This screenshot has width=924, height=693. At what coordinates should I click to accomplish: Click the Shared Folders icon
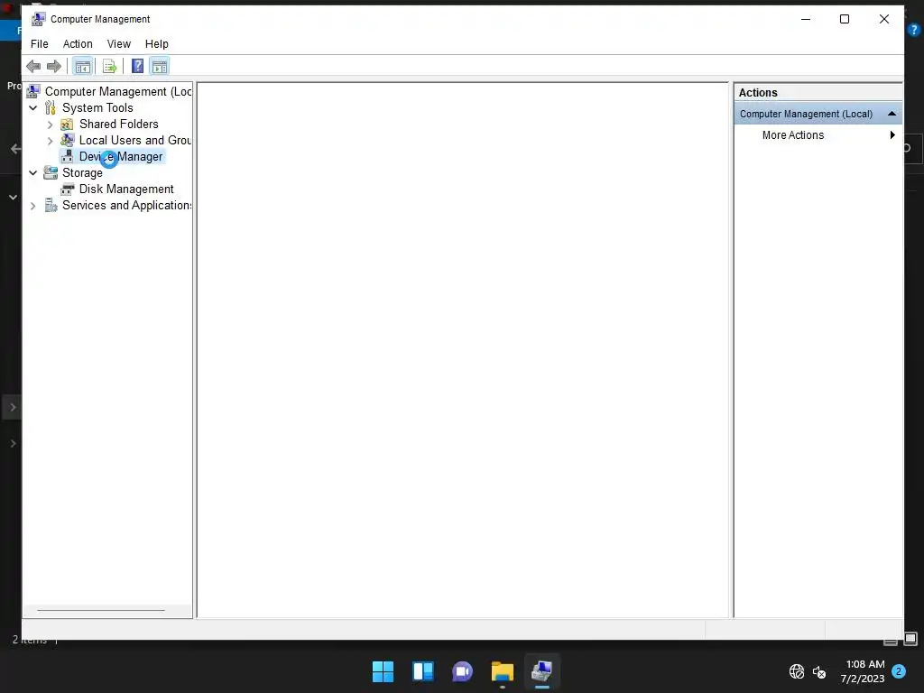click(67, 125)
